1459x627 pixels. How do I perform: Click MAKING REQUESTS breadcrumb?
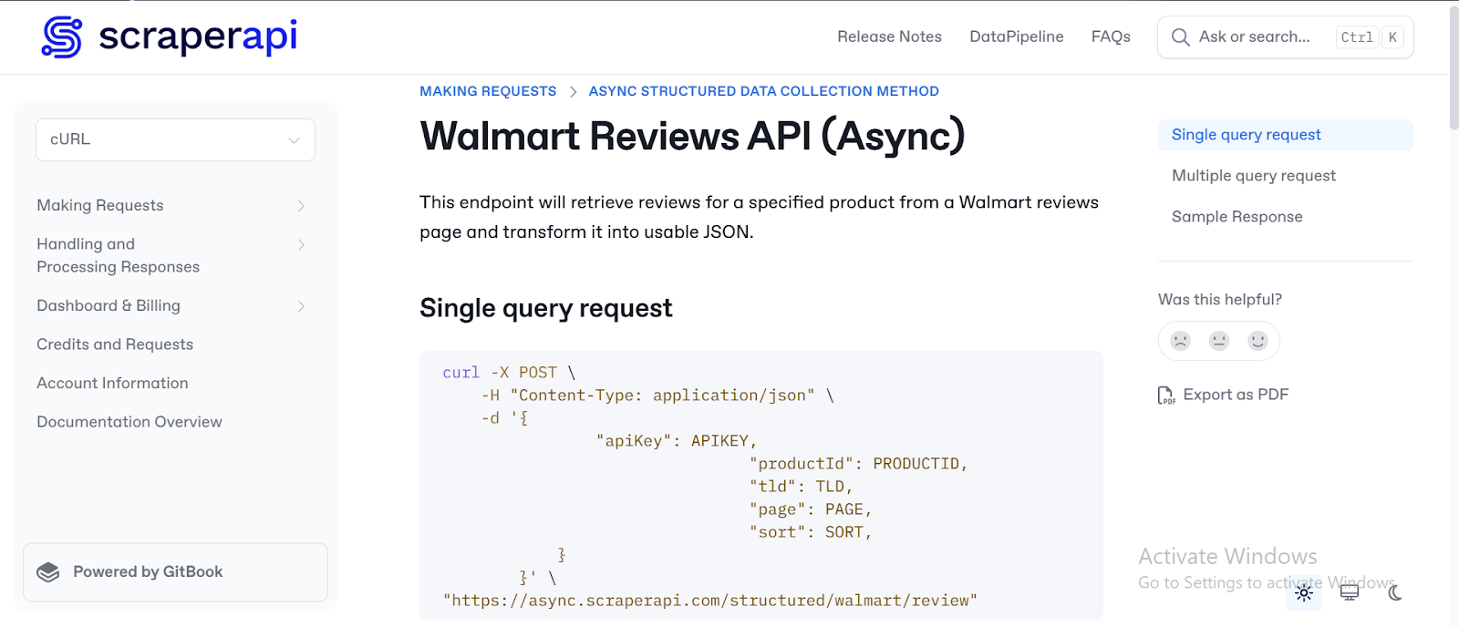pos(488,91)
